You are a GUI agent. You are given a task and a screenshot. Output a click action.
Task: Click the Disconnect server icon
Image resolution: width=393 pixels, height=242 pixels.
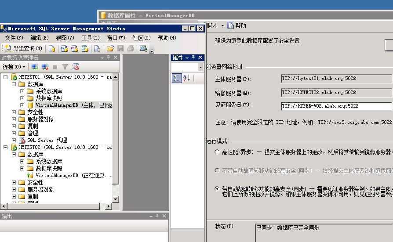[45, 67]
